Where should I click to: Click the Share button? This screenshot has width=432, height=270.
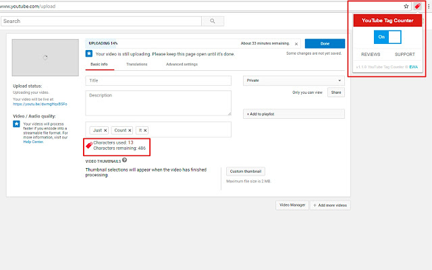tap(336, 92)
